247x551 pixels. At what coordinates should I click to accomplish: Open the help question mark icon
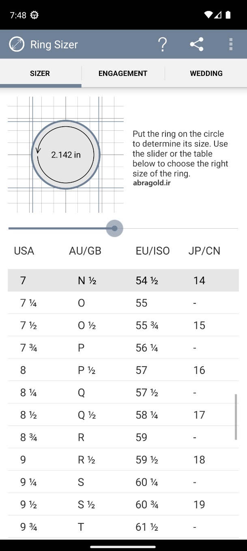162,44
